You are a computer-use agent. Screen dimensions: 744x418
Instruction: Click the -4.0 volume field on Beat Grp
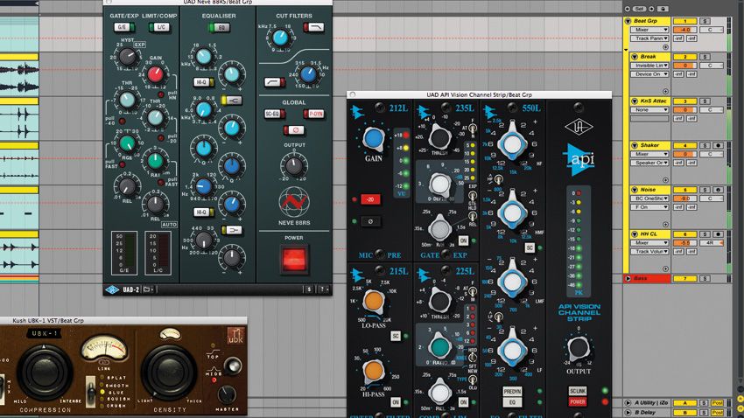[x=684, y=30]
